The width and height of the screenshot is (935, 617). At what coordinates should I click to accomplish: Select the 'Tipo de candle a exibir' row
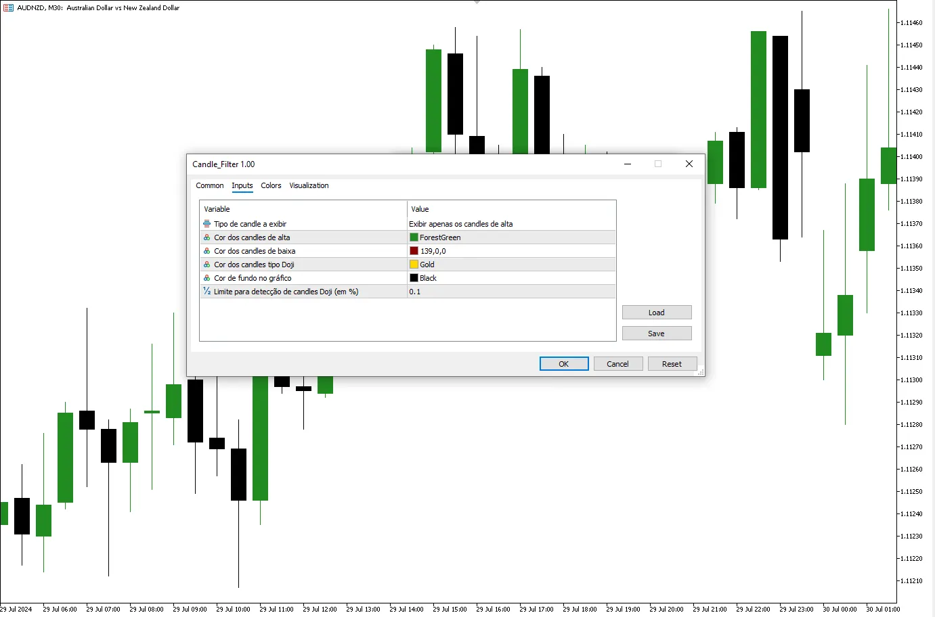(408, 224)
